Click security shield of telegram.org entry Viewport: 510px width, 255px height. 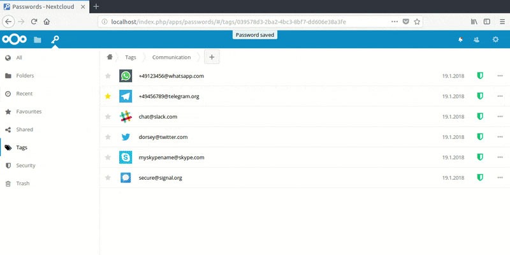coord(480,96)
